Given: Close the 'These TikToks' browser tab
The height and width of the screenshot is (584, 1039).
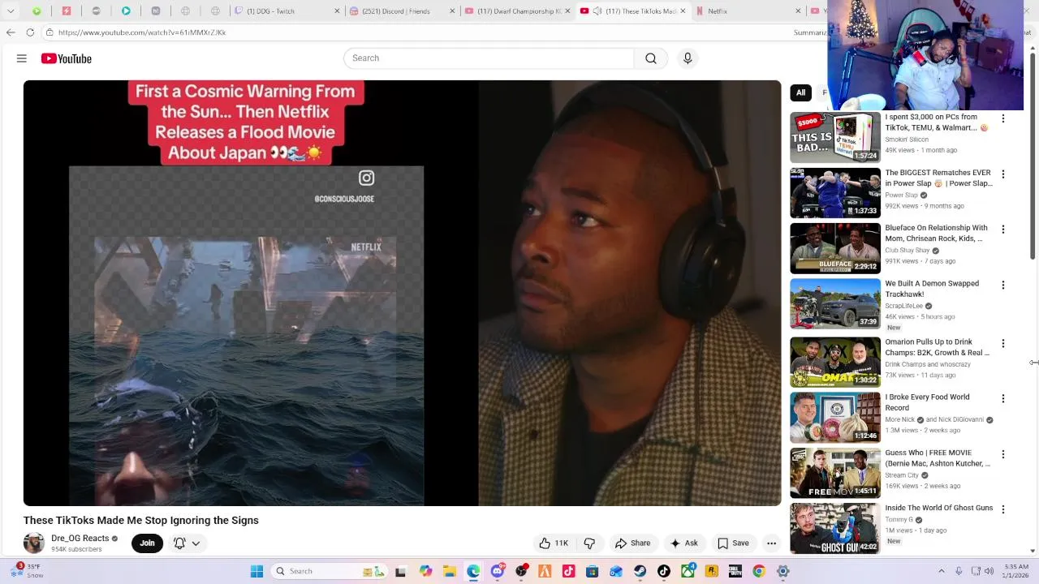Looking at the screenshot, I should tap(683, 11).
